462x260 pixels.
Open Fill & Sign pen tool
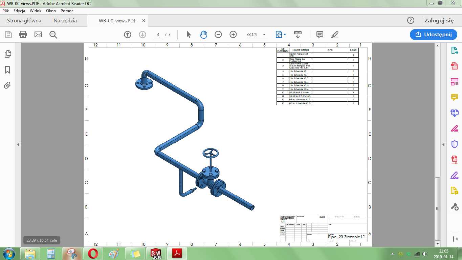click(x=454, y=175)
